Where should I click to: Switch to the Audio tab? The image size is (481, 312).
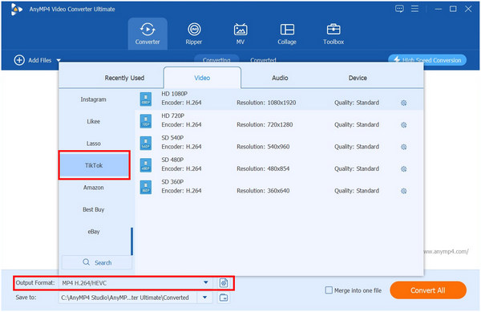(280, 78)
